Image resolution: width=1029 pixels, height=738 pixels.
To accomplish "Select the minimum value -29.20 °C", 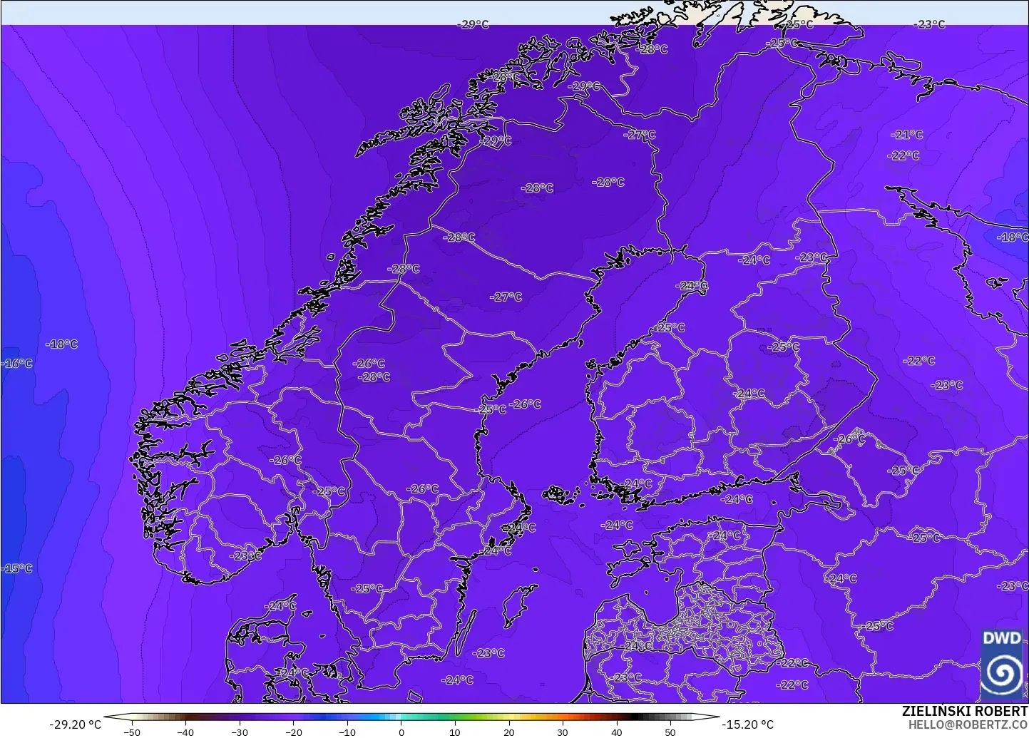I will 75,724.
